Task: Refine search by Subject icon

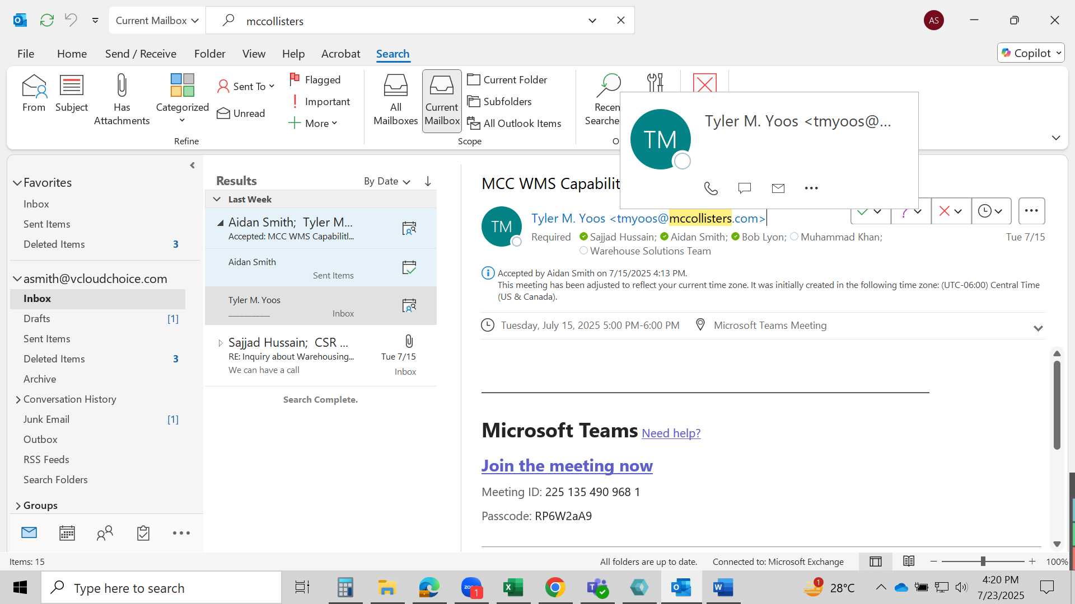Action: tap(72, 93)
